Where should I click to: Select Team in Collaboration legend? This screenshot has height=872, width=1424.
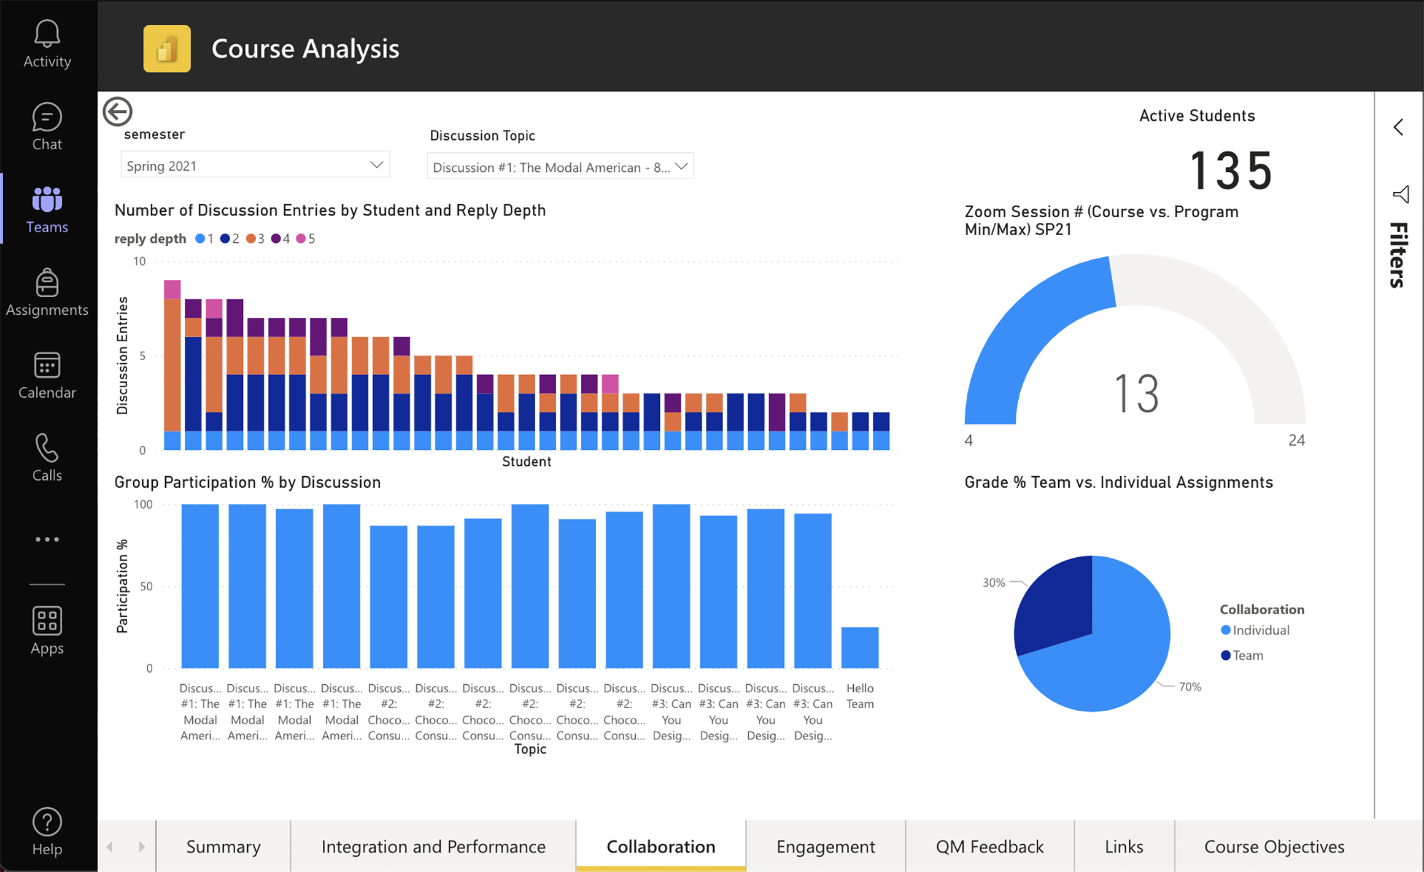click(1242, 655)
